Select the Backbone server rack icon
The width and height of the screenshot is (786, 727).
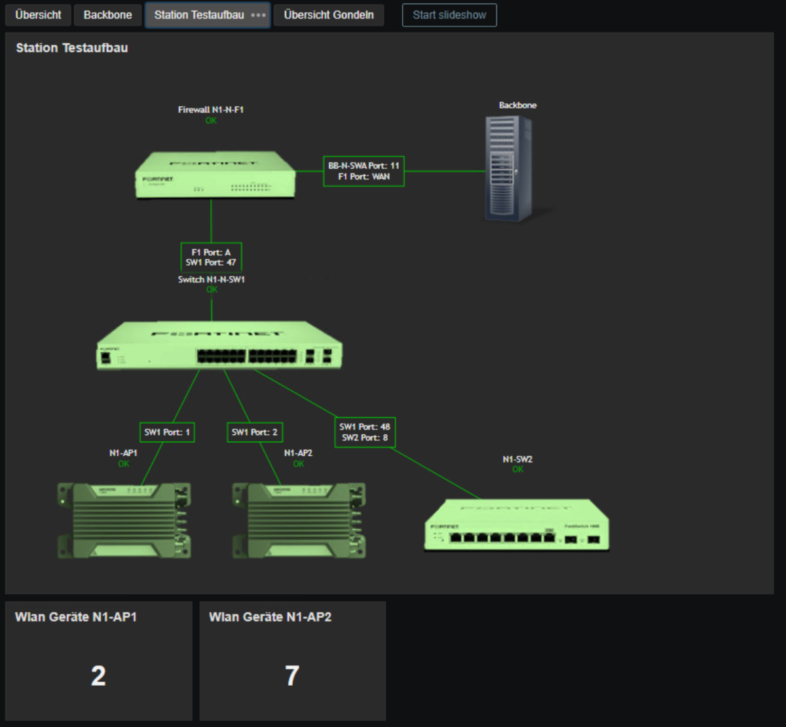[x=508, y=168]
